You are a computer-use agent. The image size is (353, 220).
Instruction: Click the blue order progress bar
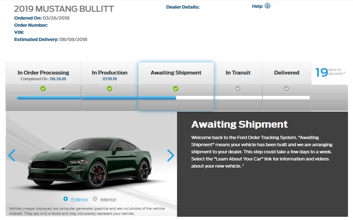(96, 98)
